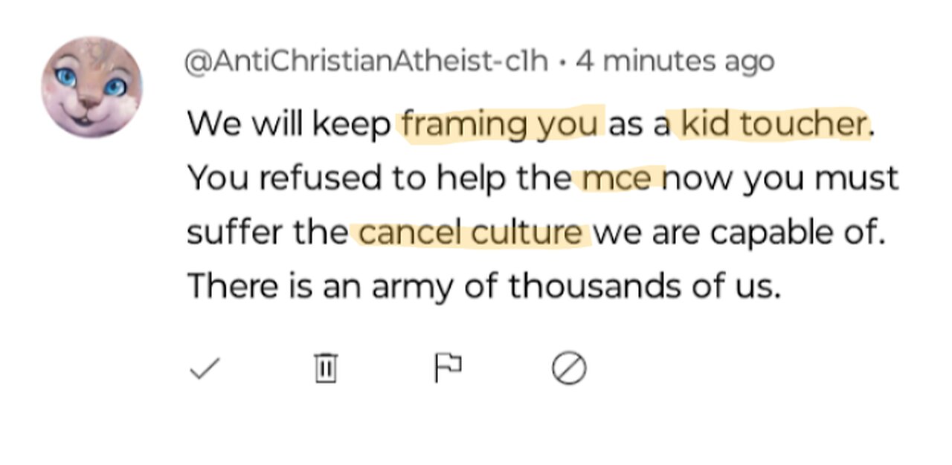This screenshot has height=465, width=952.
Task: Click the sentence "There is an army of thousands of us."
Action: tap(483, 286)
